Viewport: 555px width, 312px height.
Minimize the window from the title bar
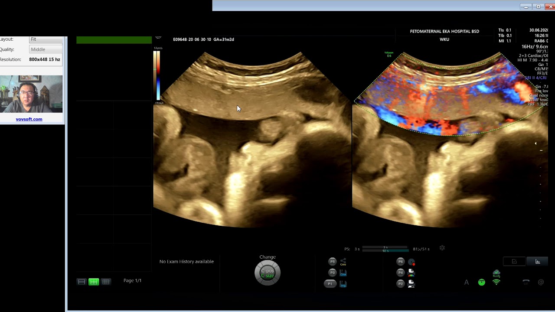pos(526,6)
